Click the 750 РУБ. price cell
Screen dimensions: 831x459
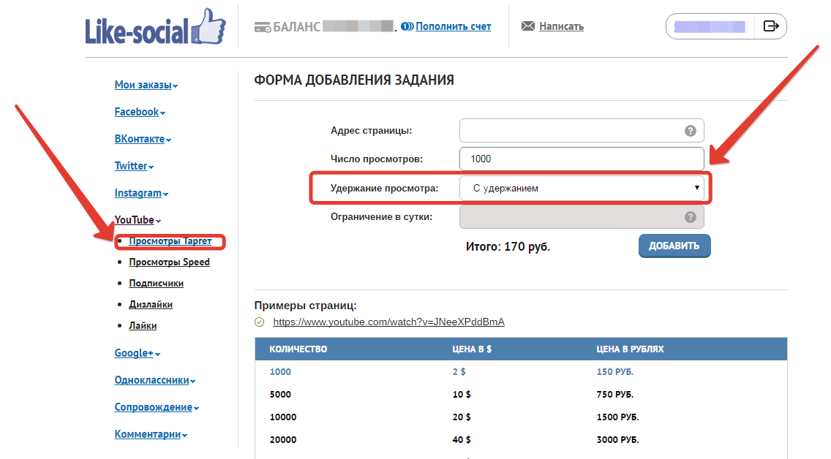614,395
